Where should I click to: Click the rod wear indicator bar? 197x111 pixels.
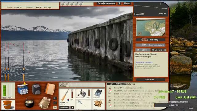pos(72,94)
